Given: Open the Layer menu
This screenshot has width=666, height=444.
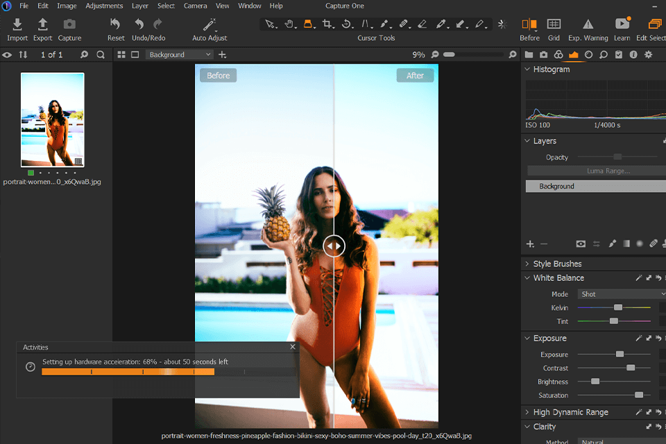Looking at the screenshot, I should pos(139,6).
